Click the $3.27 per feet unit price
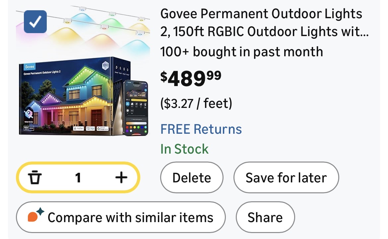388x239 pixels. point(196,104)
